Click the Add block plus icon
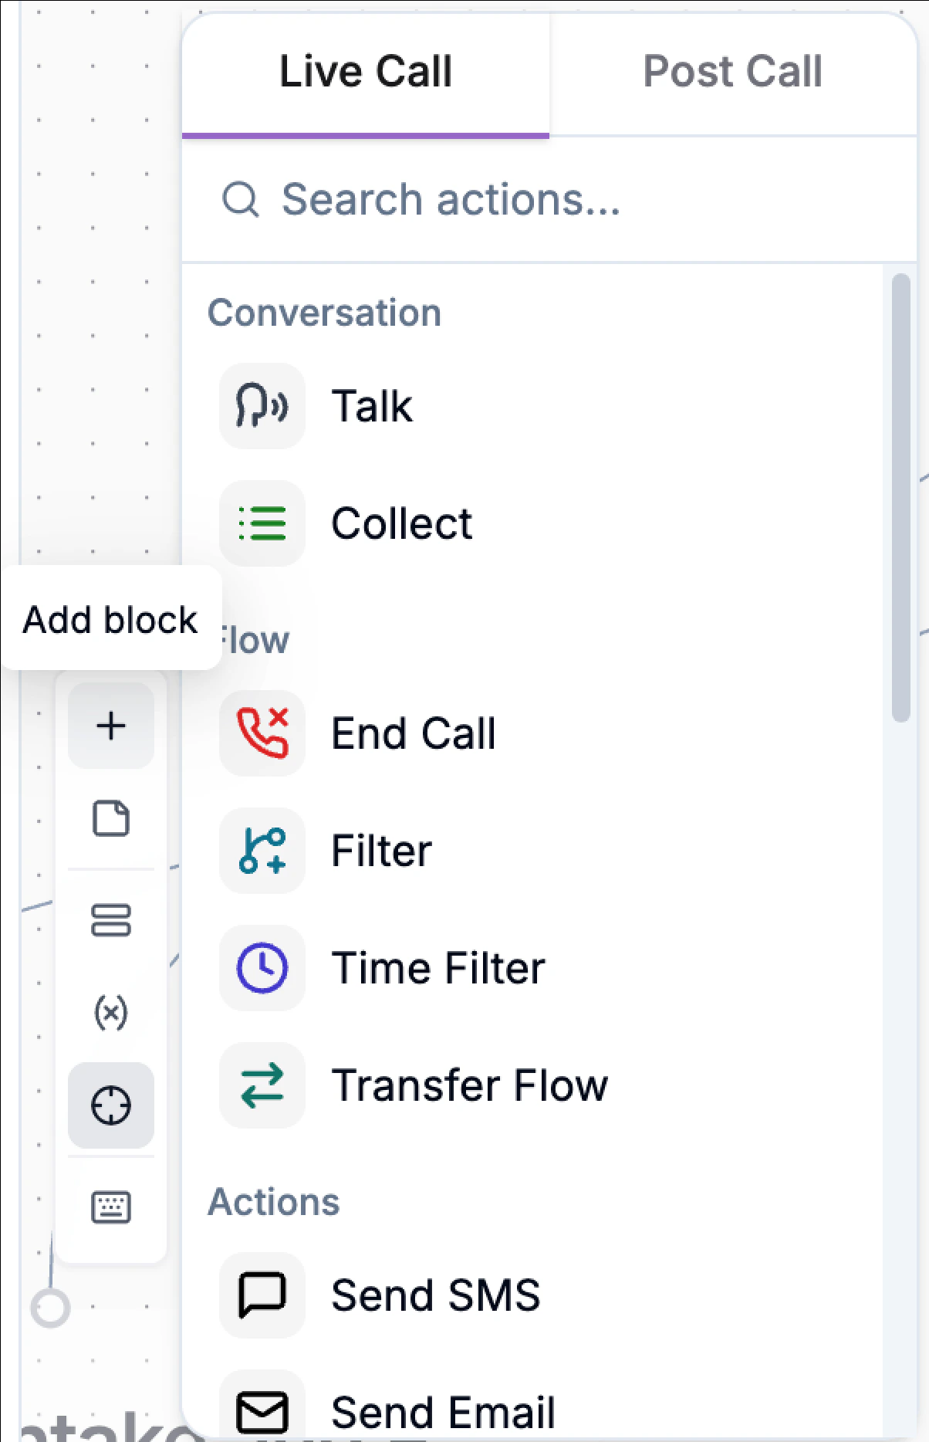This screenshot has width=929, height=1442. 110,724
